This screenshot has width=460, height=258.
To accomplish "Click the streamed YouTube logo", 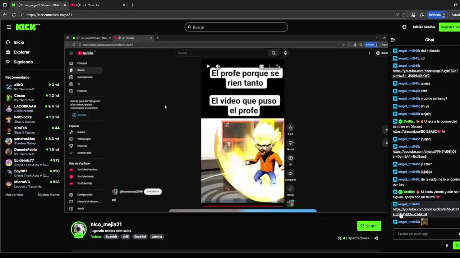I will [x=86, y=53].
